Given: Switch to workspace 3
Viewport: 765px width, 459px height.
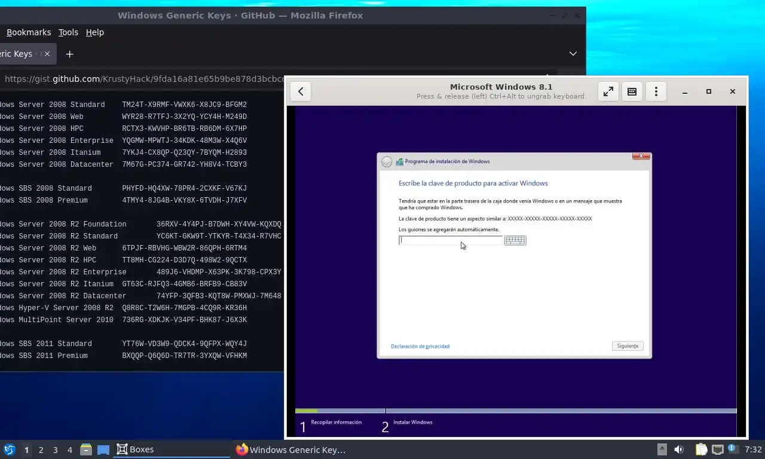Looking at the screenshot, I should point(55,449).
